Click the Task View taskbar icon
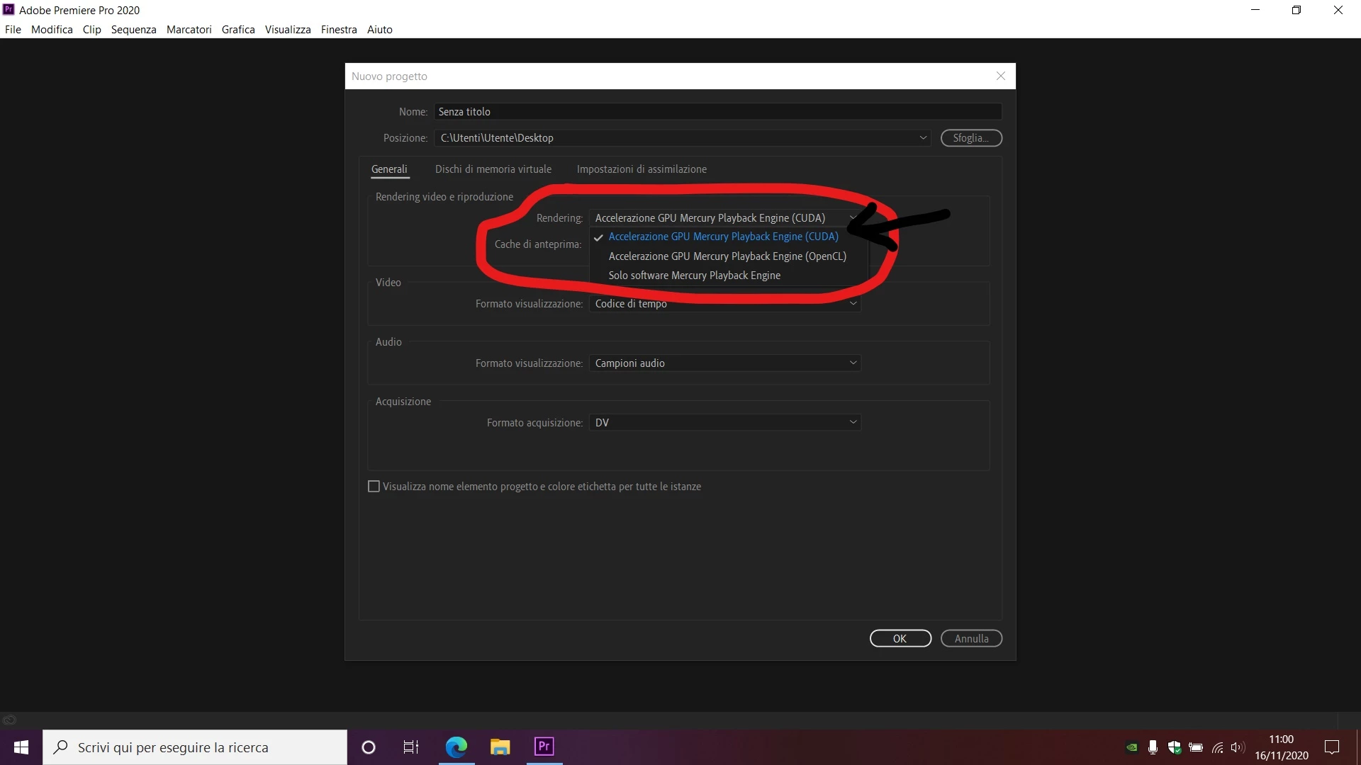 (x=411, y=747)
